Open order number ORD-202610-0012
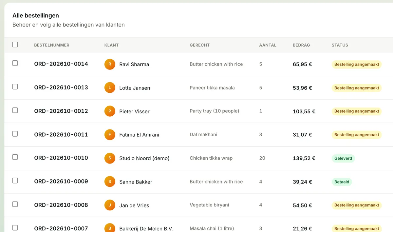 pyautogui.click(x=61, y=111)
